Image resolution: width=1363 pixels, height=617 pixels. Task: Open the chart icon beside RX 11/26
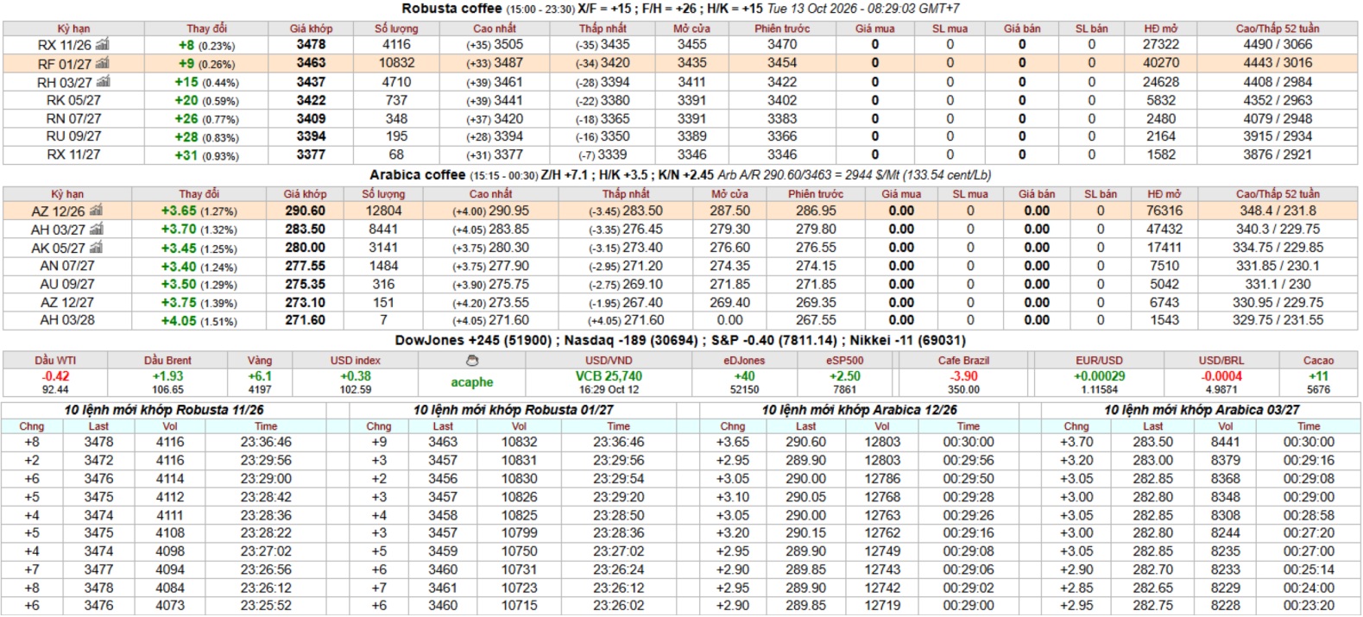pyautogui.click(x=103, y=44)
